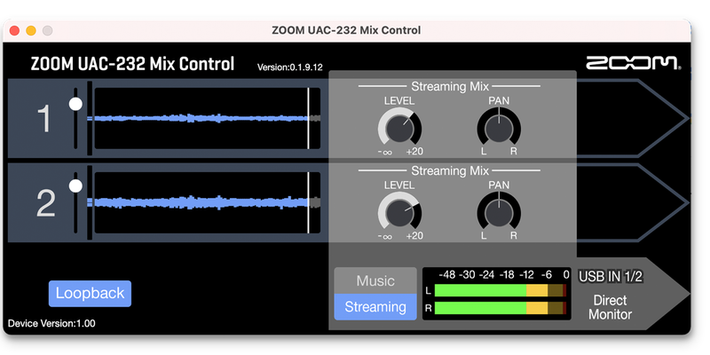The height and width of the screenshot is (355, 710).
Task: Click the channel 2 fader handle
Action: point(75,185)
